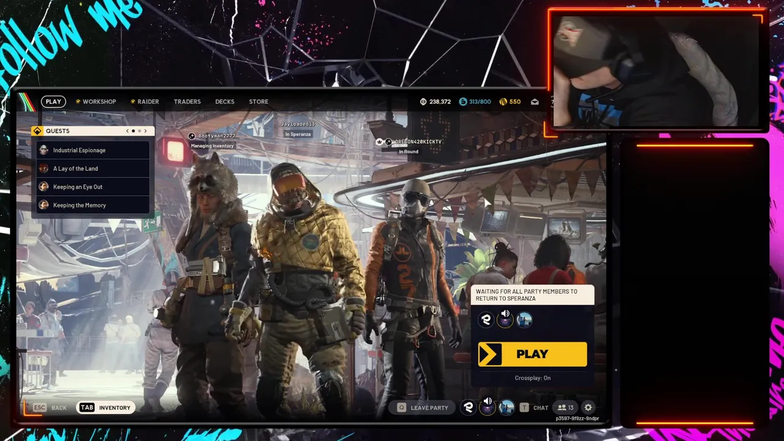784x441 pixels.
Task: Click the white R-logo avatar in Play panel
Action: click(x=486, y=320)
